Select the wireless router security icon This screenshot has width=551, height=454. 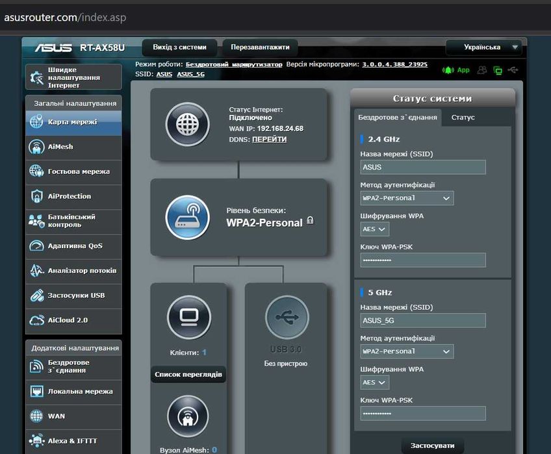point(188,218)
